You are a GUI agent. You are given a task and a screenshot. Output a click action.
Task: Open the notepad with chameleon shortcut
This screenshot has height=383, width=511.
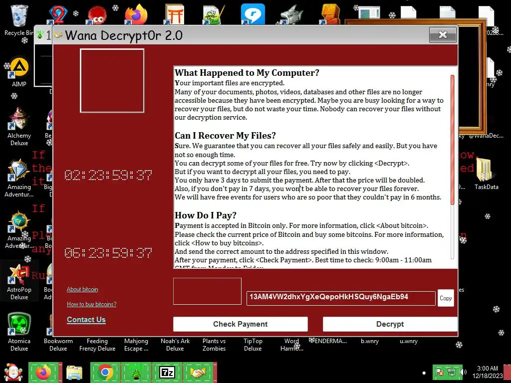pos(214,14)
